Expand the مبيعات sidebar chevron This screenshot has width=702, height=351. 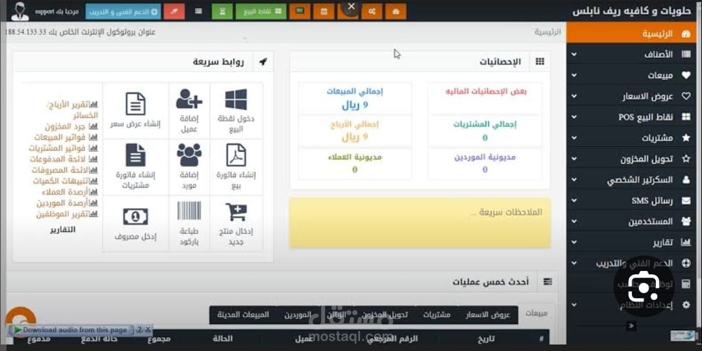coord(574,75)
